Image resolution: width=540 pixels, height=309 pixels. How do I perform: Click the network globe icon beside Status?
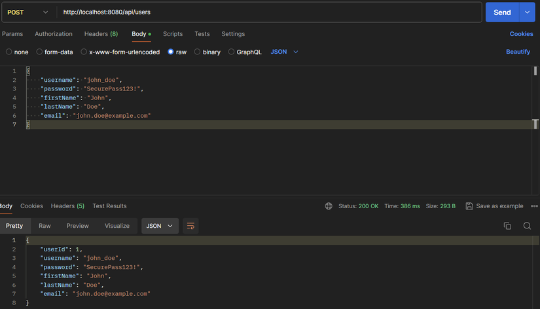329,206
